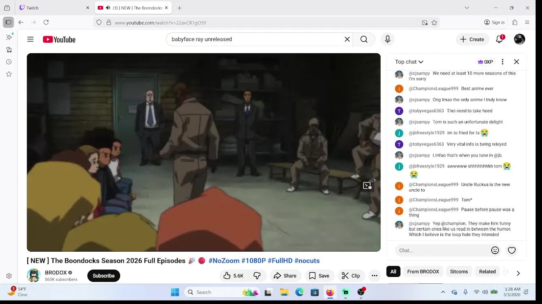
Task: Select the All filter chip
Action: (x=393, y=271)
